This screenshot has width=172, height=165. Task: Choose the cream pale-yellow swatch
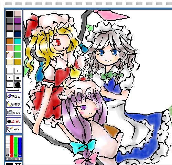pos(10,62)
